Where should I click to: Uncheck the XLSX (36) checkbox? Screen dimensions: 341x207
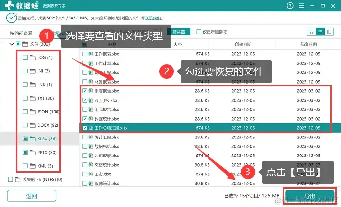(x=25, y=138)
